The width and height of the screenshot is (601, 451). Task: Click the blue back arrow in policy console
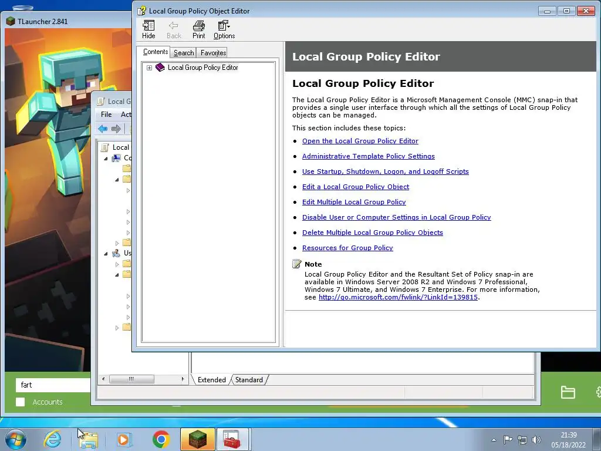(103, 129)
